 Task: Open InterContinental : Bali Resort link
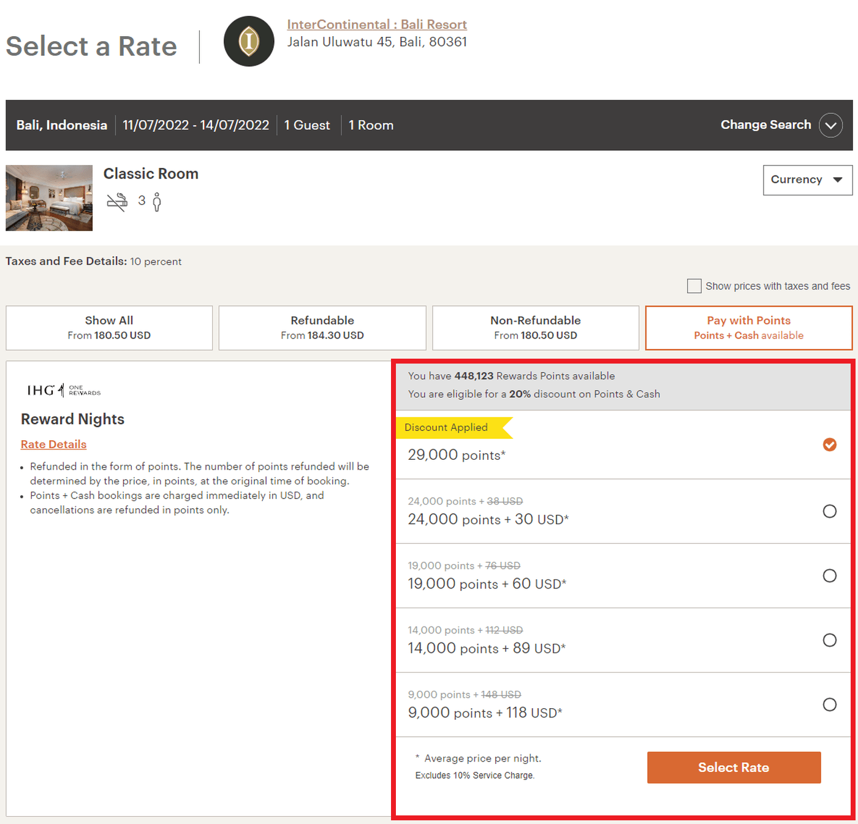(377, 25)
